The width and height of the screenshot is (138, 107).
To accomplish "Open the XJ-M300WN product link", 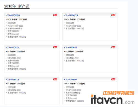I will pos(14,15).
